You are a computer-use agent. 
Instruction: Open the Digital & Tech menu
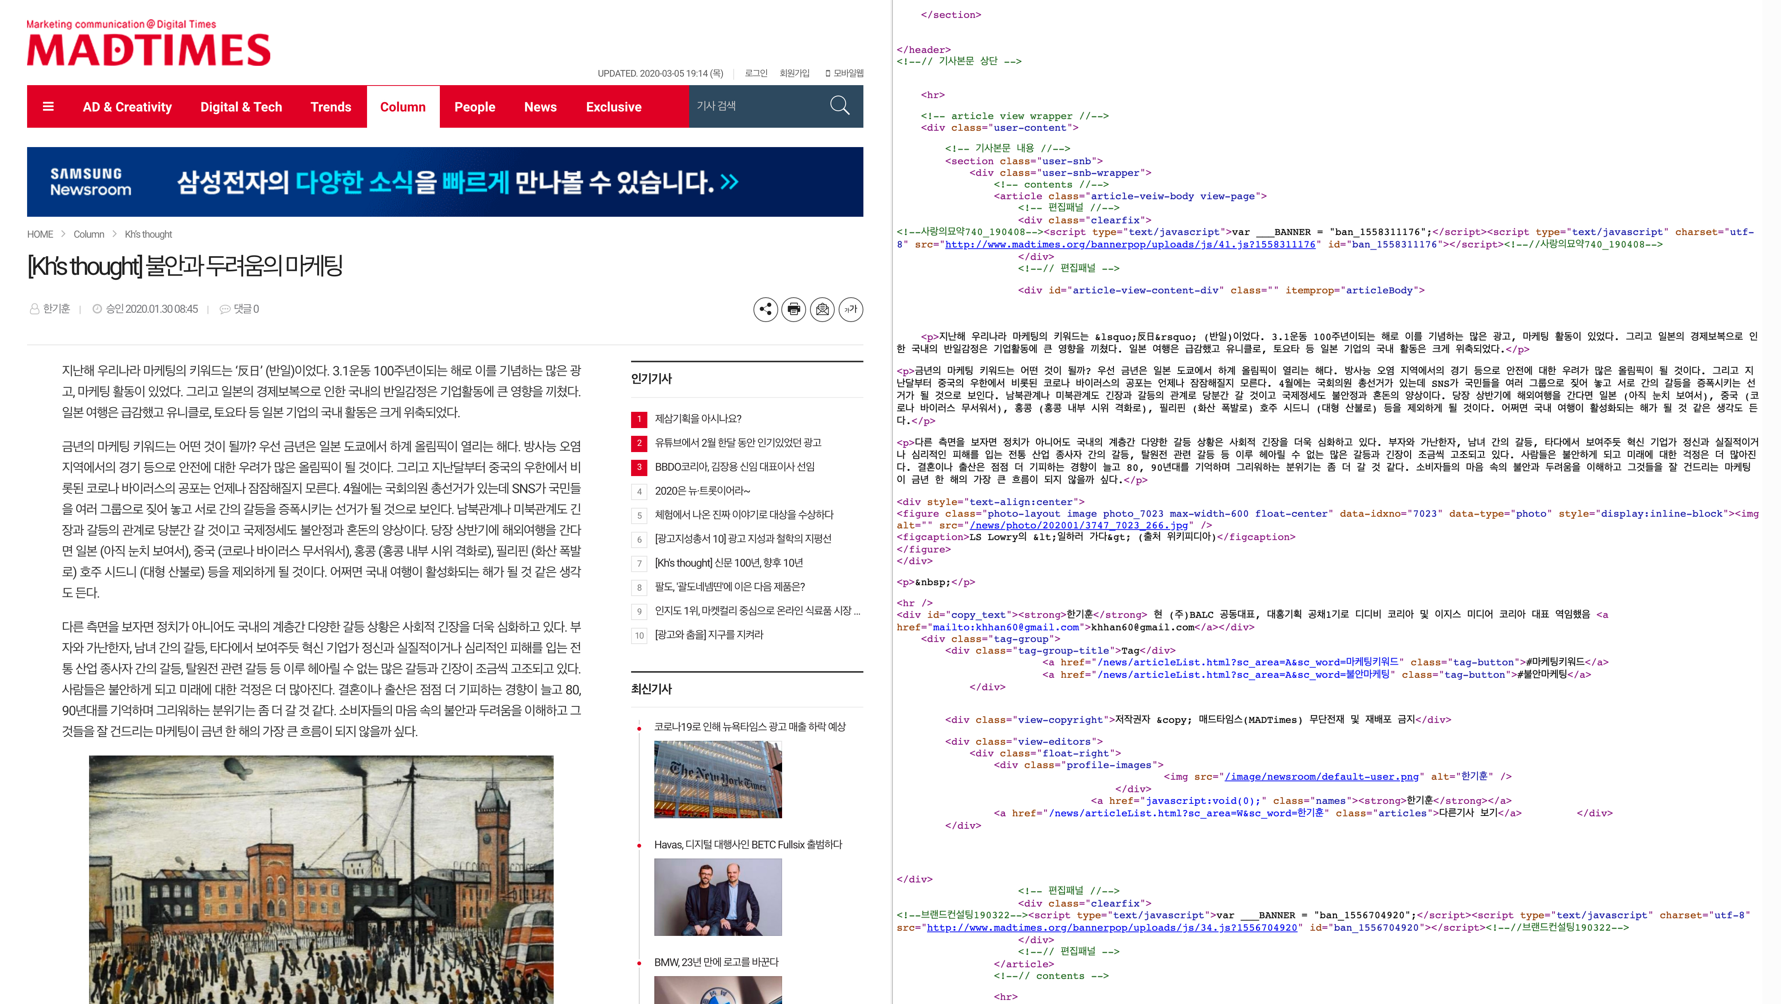click(241, 107)
